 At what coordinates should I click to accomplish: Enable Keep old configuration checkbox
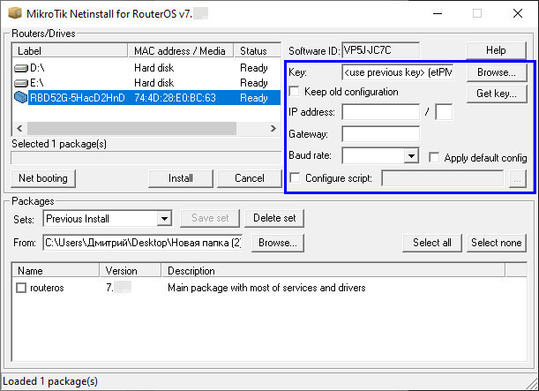click(295, 92)
